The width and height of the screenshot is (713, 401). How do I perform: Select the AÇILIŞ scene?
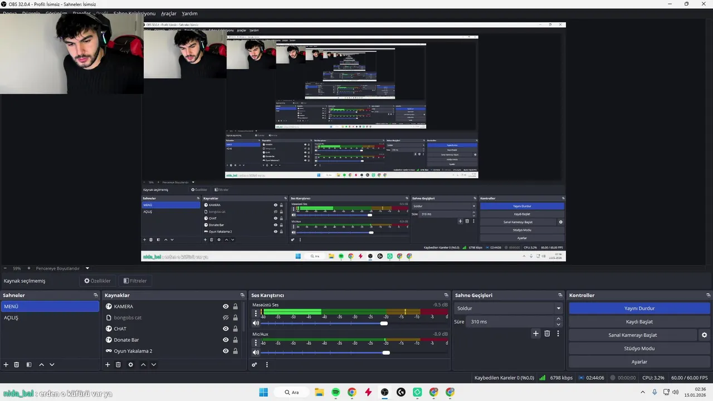(50, 317)
